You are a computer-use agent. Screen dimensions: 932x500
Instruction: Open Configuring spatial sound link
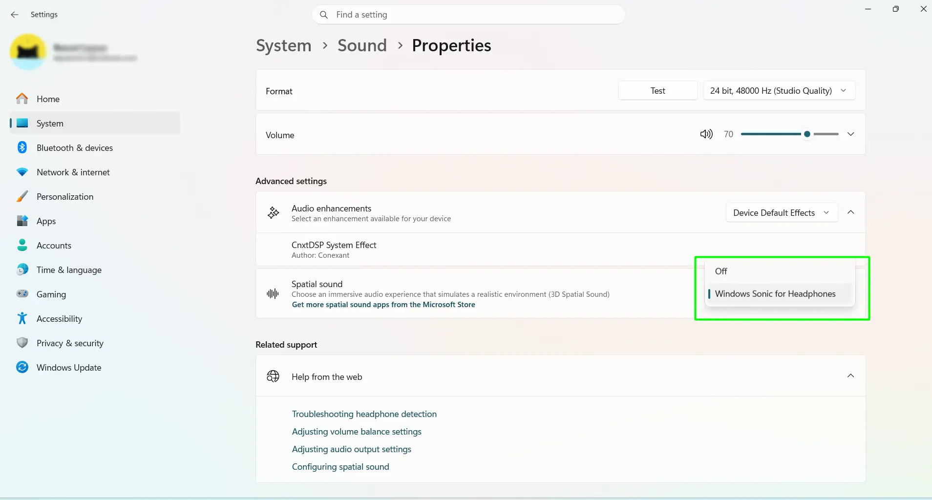(x=340, y=467)
